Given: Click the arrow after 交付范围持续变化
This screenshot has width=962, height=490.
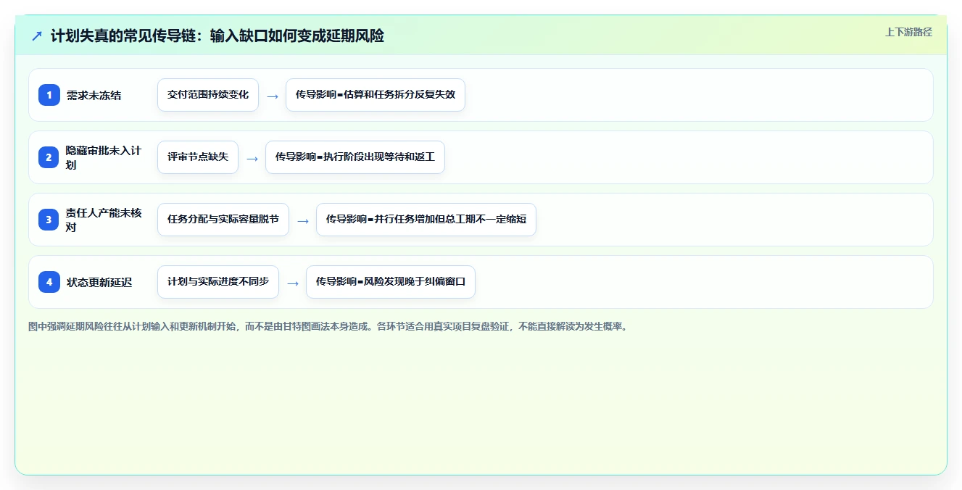Looking at the screenshot, I should pyautogui.click(x=273, y=96).
